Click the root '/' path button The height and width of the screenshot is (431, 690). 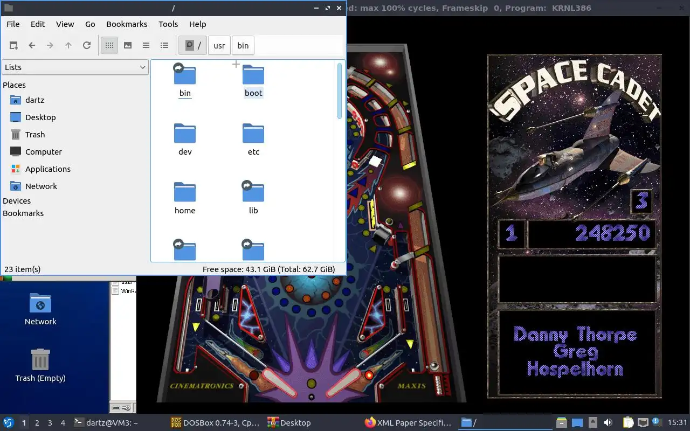pyautogui.click(x=193, y=46)
